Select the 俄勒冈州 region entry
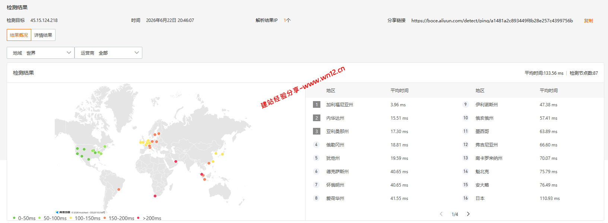Viewport: 608px width, 223px height. (335, 145)
